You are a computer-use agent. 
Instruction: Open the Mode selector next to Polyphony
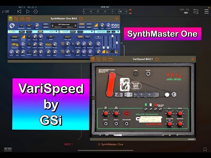coord(29,25)
